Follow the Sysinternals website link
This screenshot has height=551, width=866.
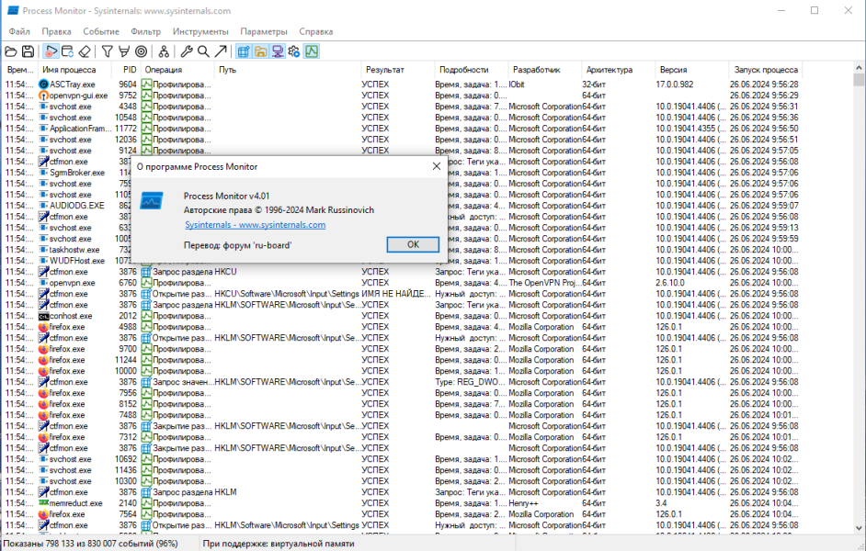point(256,225)
